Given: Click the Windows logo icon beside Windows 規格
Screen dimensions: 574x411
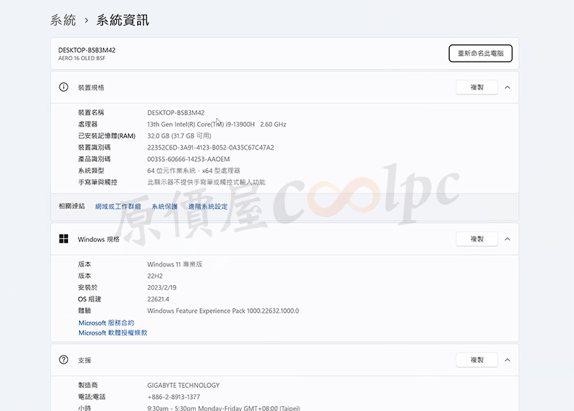Looking at the screenshot, I should coord(64,239).
